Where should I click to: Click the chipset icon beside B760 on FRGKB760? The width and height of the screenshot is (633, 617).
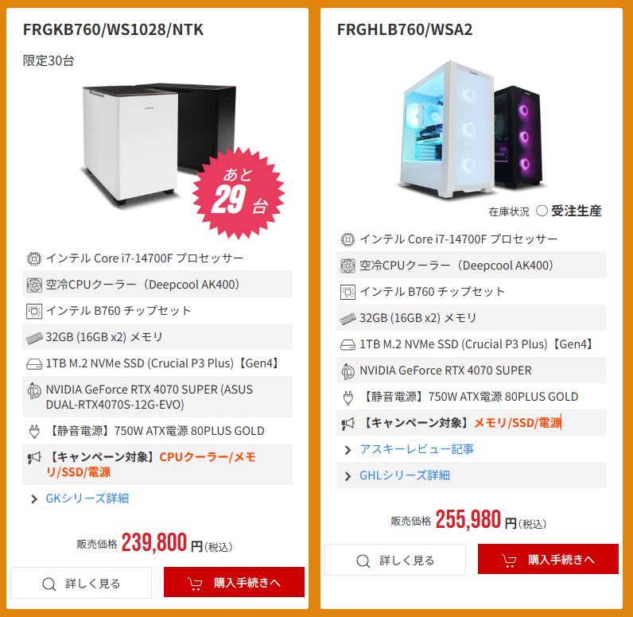tap(34, 311)
